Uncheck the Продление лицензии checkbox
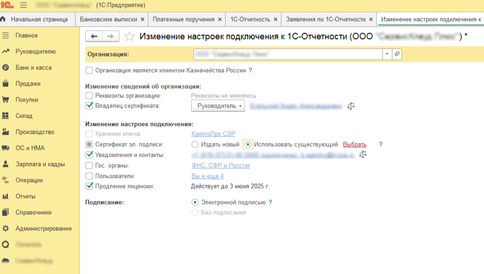Viewport: 484px width, 274px height. [89, 186]
